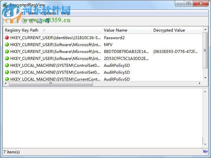Select the MFV value name
211x158 pixels.
pyautogui.click(x=108, y=45)
